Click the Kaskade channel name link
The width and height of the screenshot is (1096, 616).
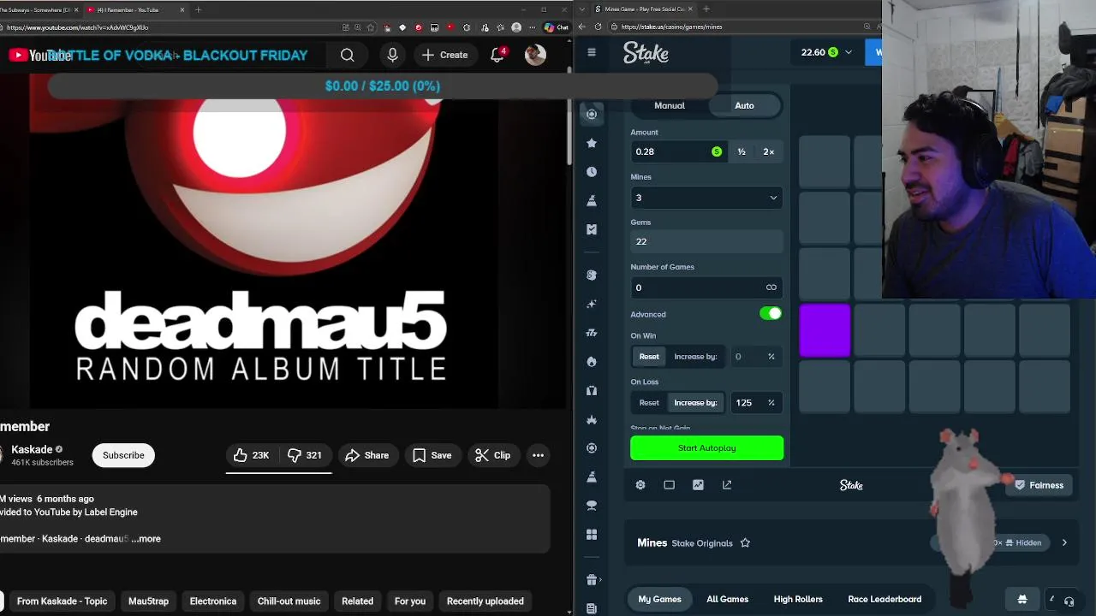coord(32,449)
